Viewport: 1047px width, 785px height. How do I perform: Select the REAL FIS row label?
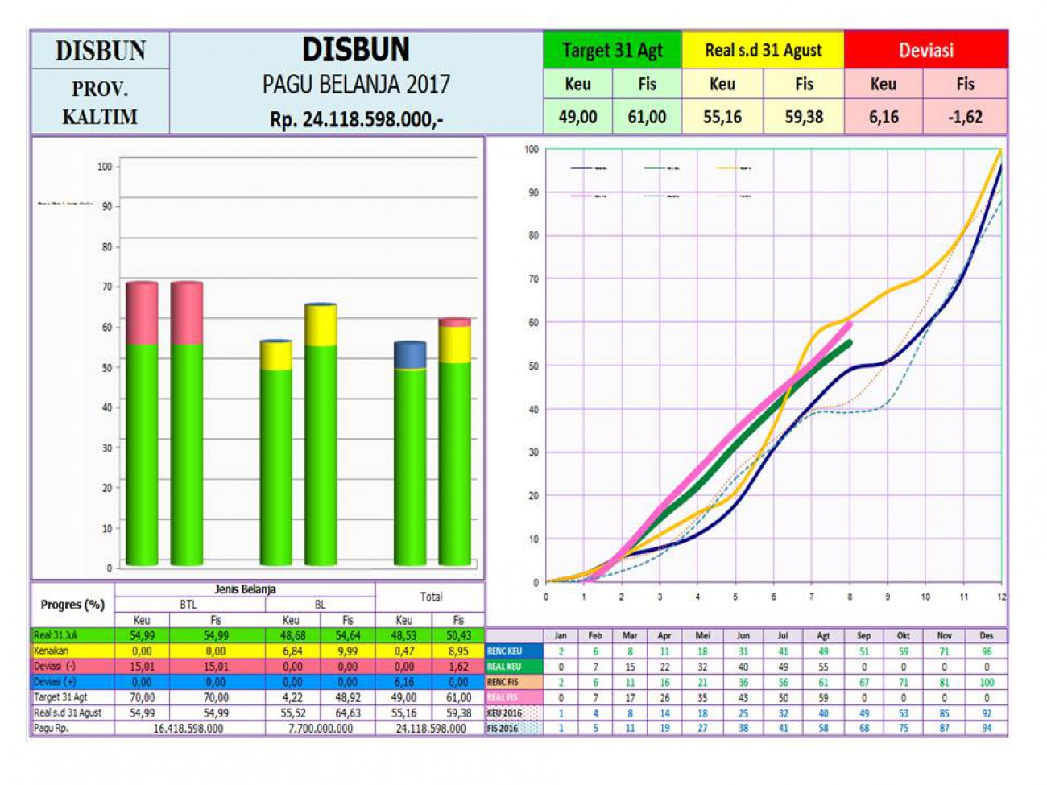(x=515, y=697)
